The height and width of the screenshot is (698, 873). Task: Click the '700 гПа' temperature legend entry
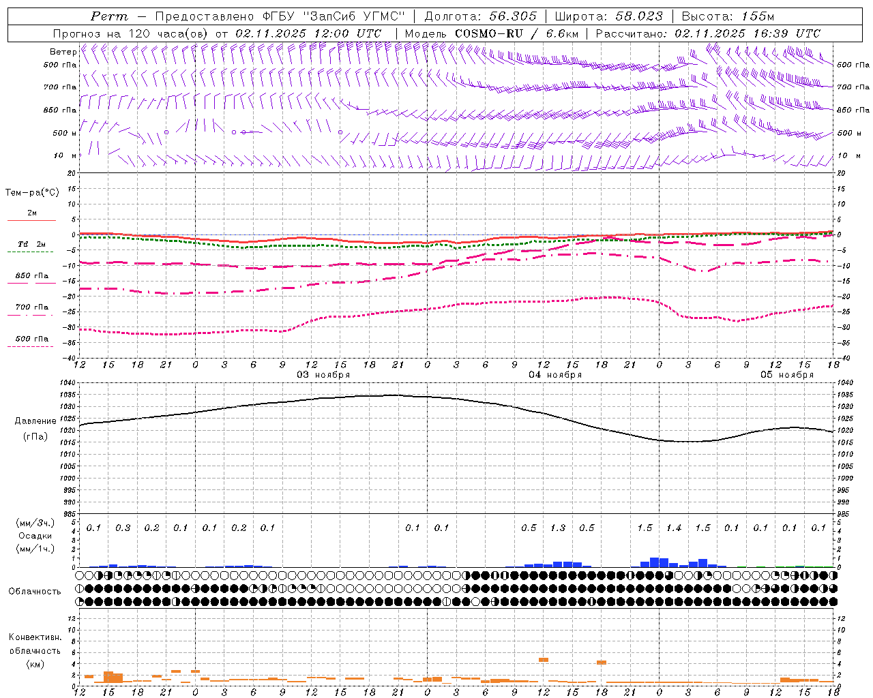(x=31, y=310)
